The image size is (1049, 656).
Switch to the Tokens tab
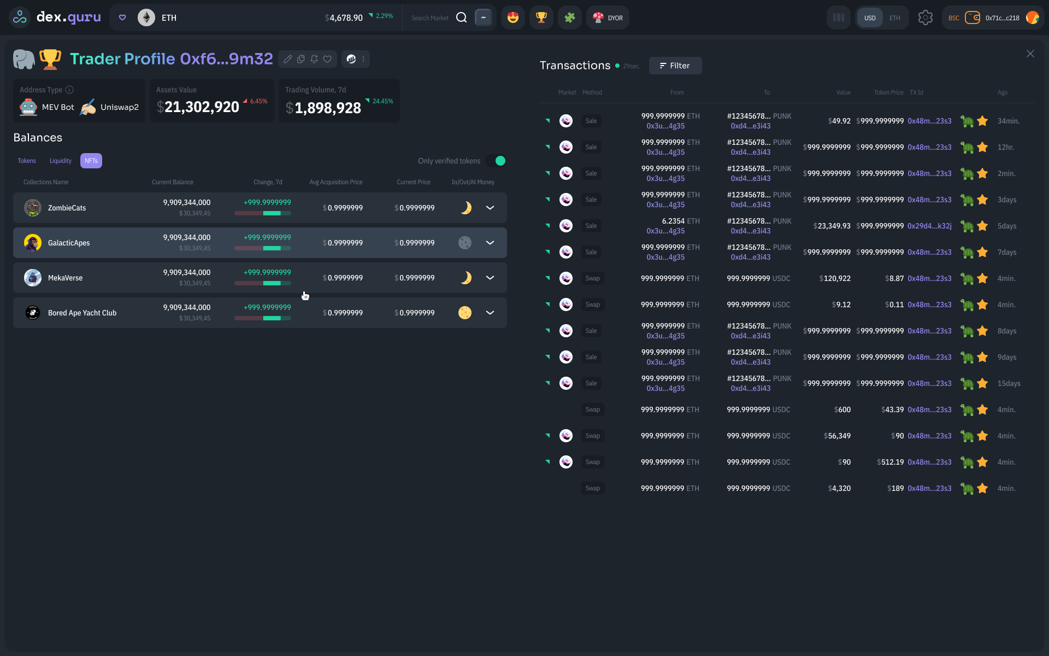(27, 161)
